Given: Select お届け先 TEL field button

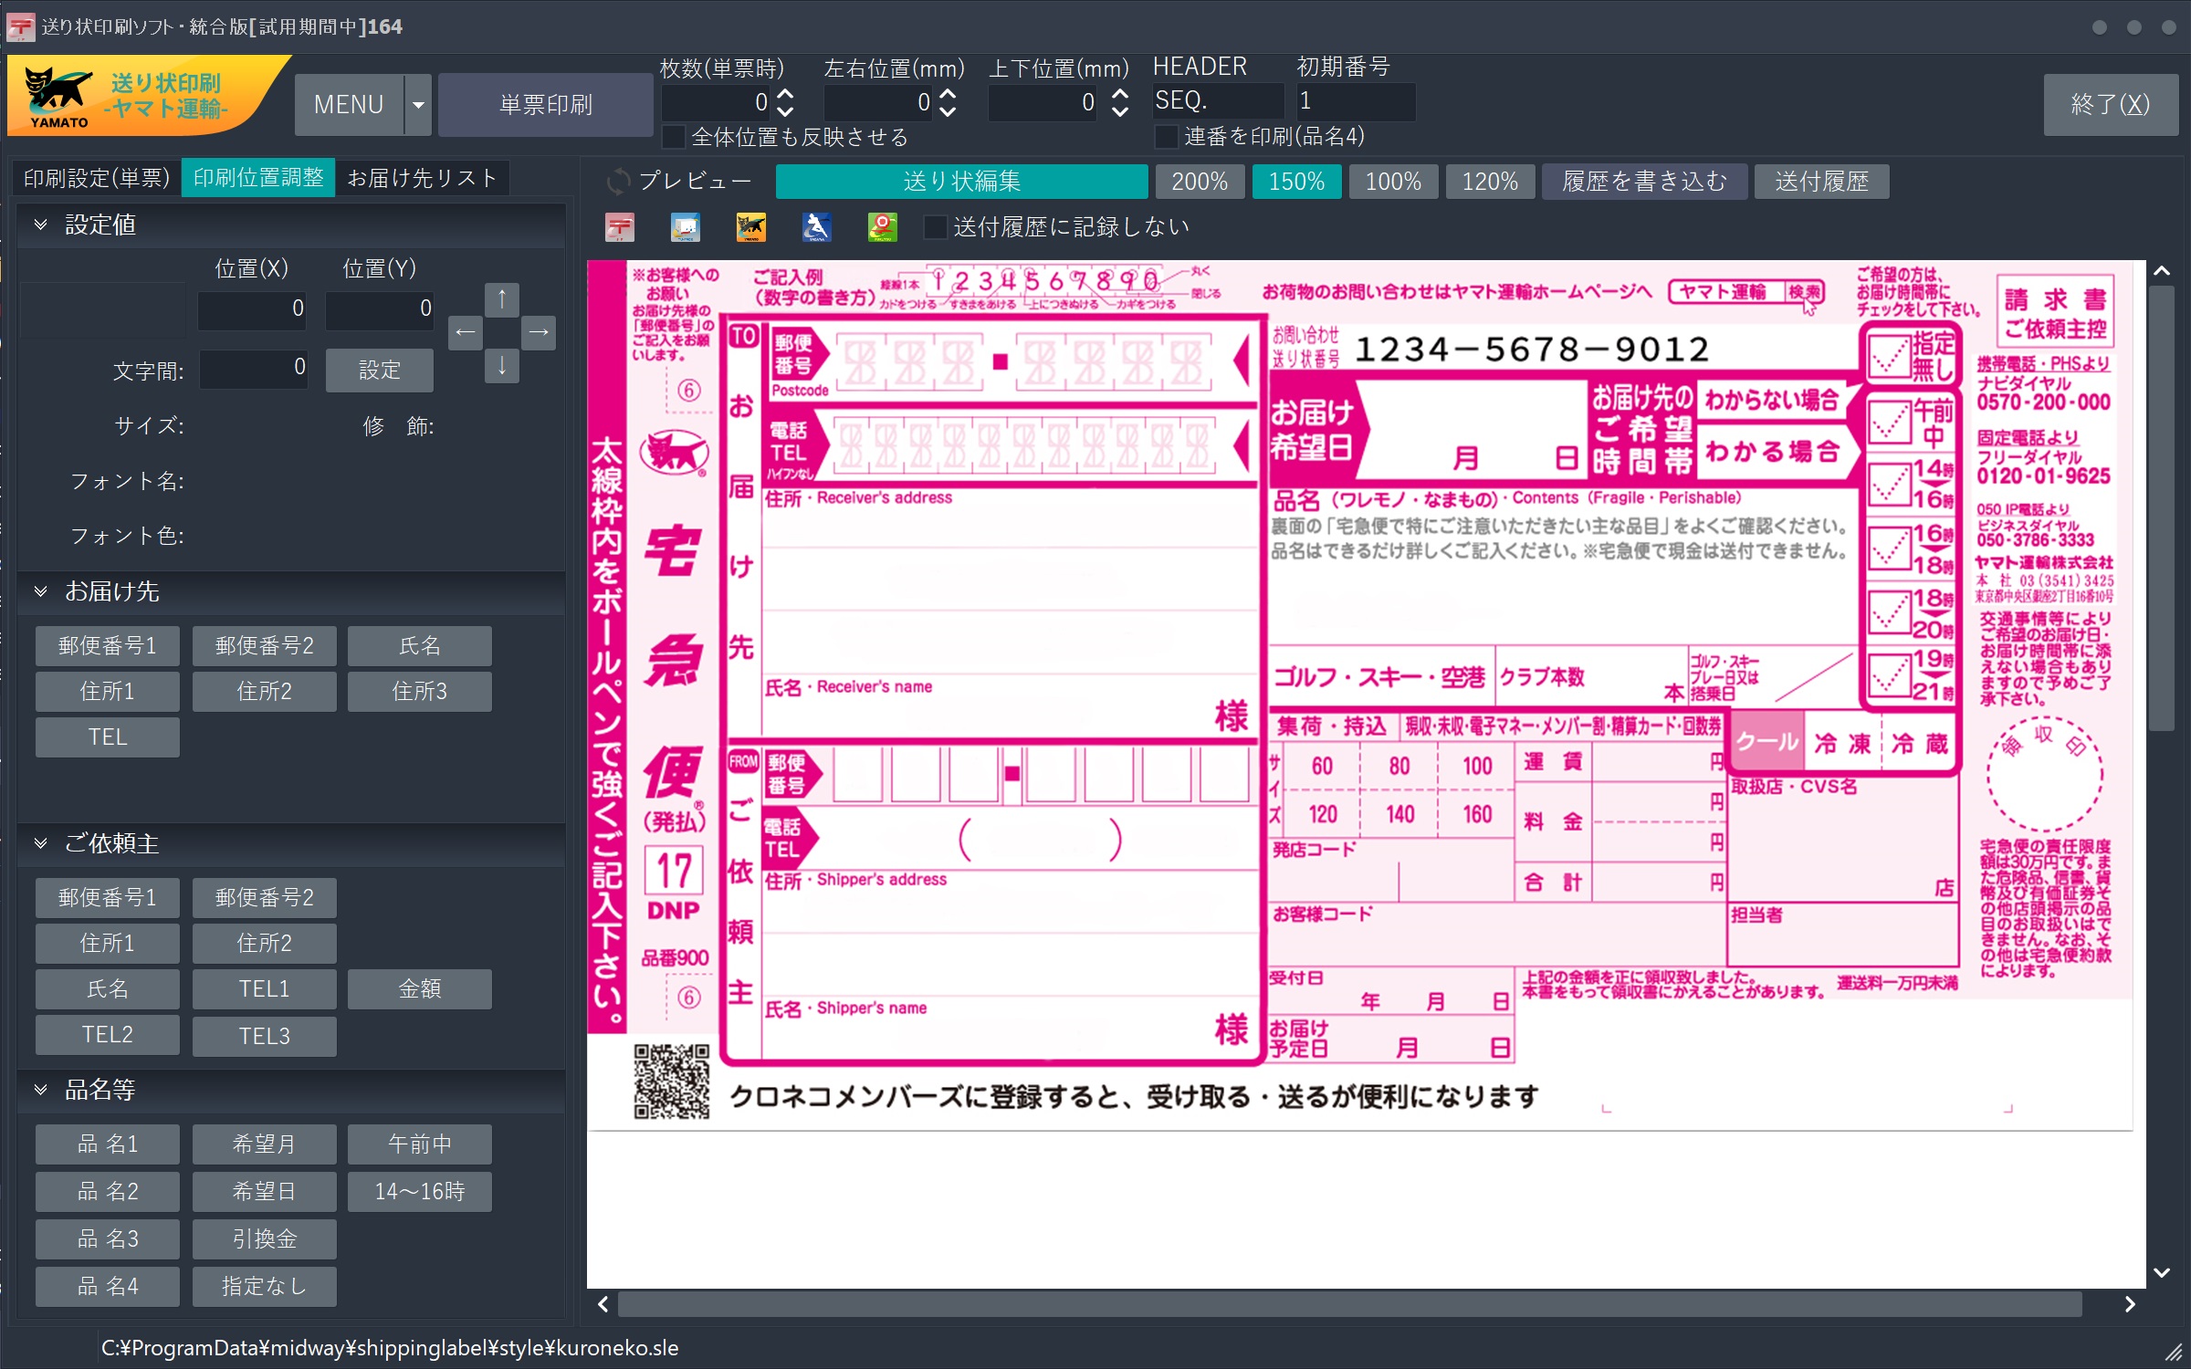Looking at the screenshot, I should [108, 737].
